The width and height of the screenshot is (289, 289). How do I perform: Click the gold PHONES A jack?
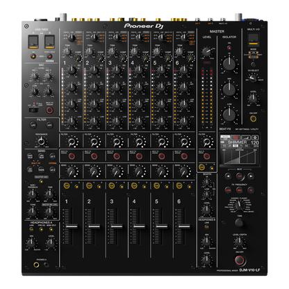click(x=36, y=265)
